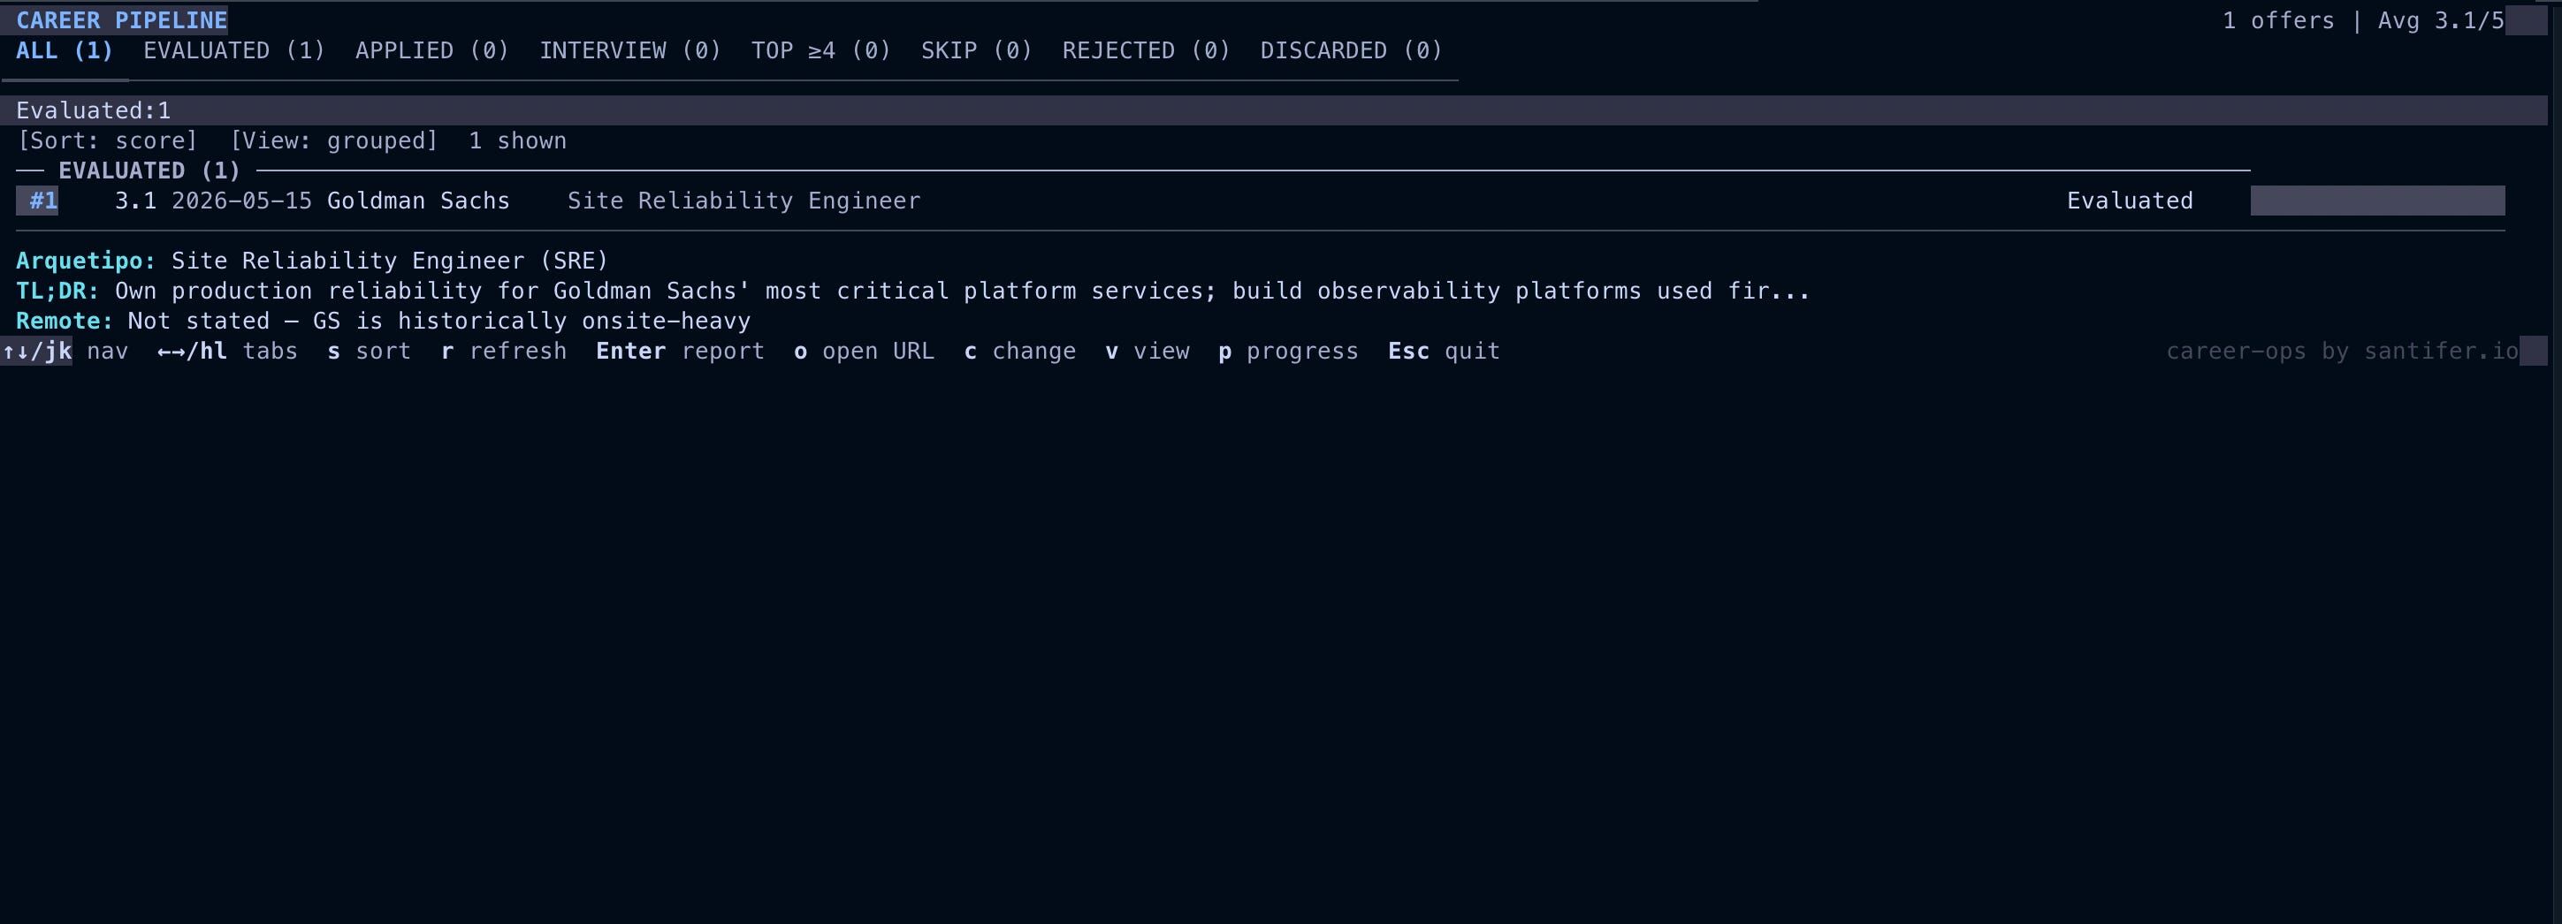
Task: Click the career-ops by santifer.io credit
Action: point(2342,352)
